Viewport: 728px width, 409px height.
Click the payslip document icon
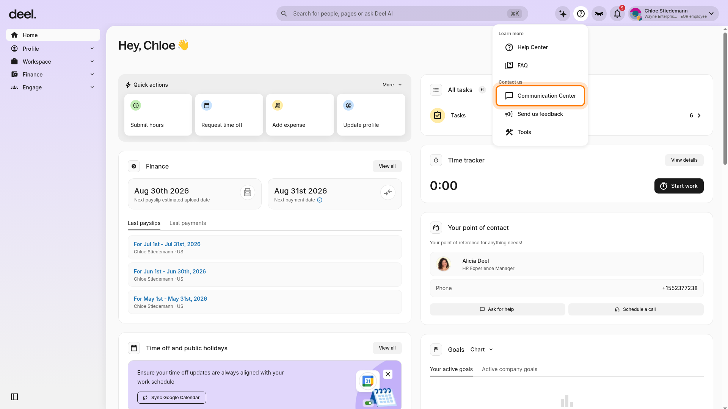[x=248, y=192]
